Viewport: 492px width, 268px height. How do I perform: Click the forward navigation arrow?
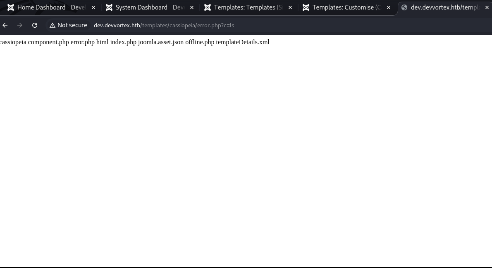(x=20, y=25)
